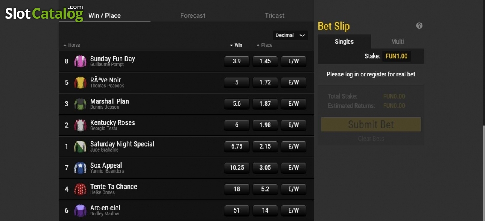Click the page's vertical scrollbar thumb
485x221 pixels.
click(x=483, y=173)
